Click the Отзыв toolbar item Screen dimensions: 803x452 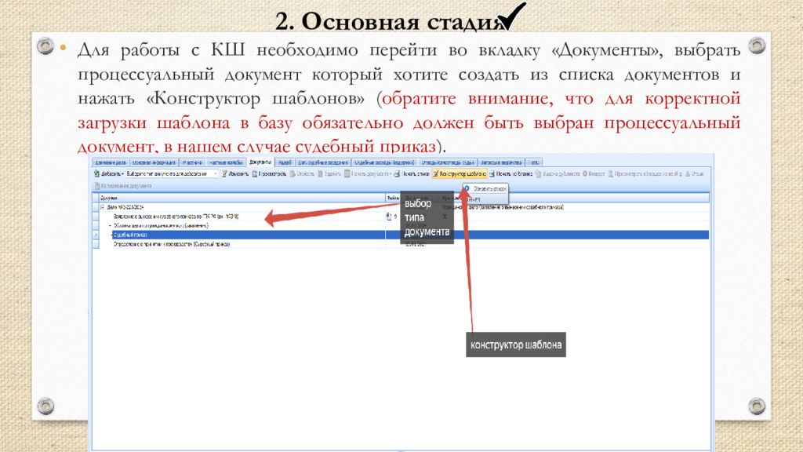695,173
